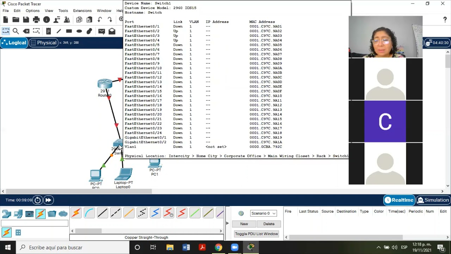Screen dimensions: 451x254
Task: Switch to Simulation mode
Action: [433, 200]
